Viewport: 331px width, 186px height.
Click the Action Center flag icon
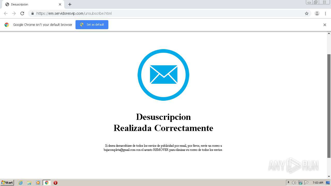pos(306,183)
